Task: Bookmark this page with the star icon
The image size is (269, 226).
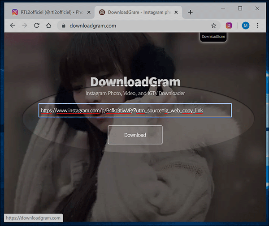Action: [x=214, y=26]
